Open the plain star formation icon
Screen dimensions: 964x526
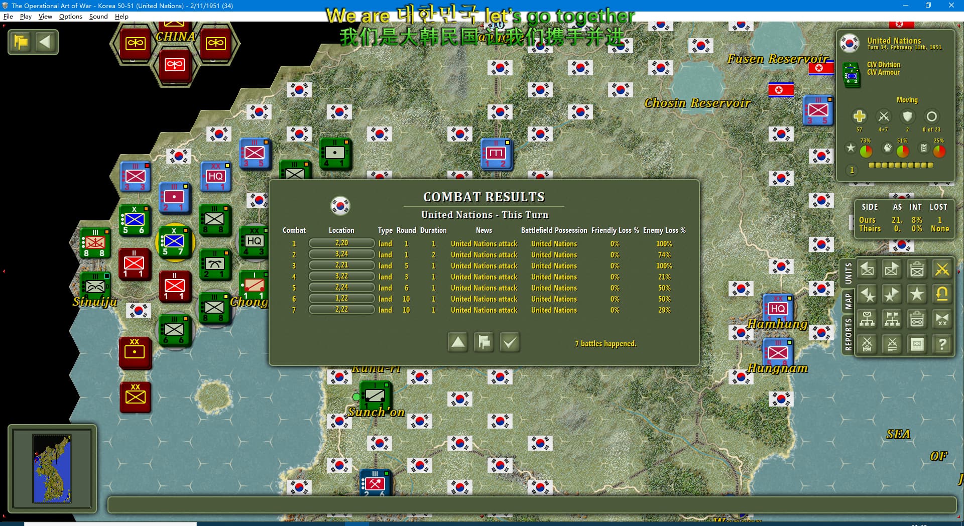point(917,294)
